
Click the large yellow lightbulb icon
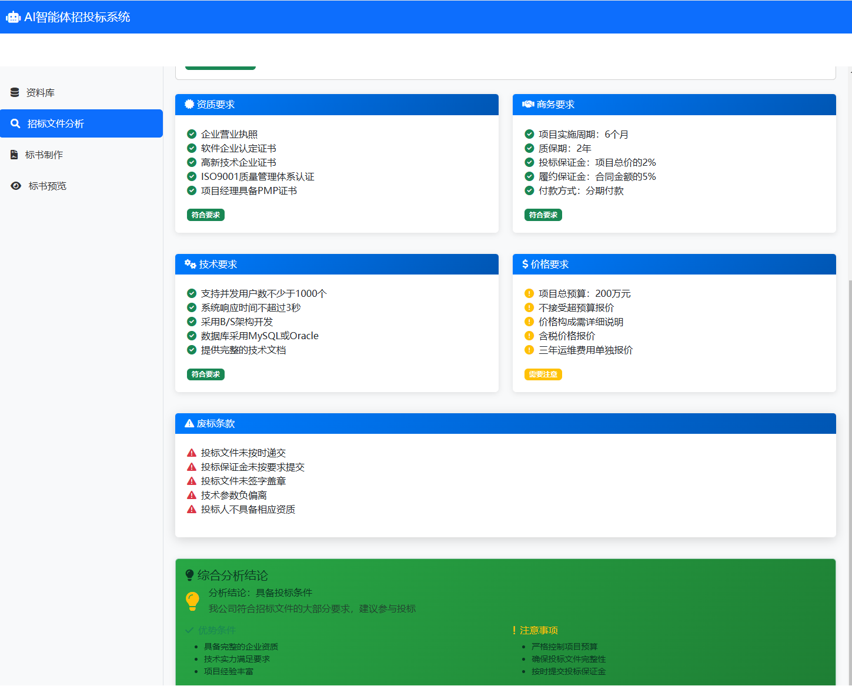[x=192, y=601]
